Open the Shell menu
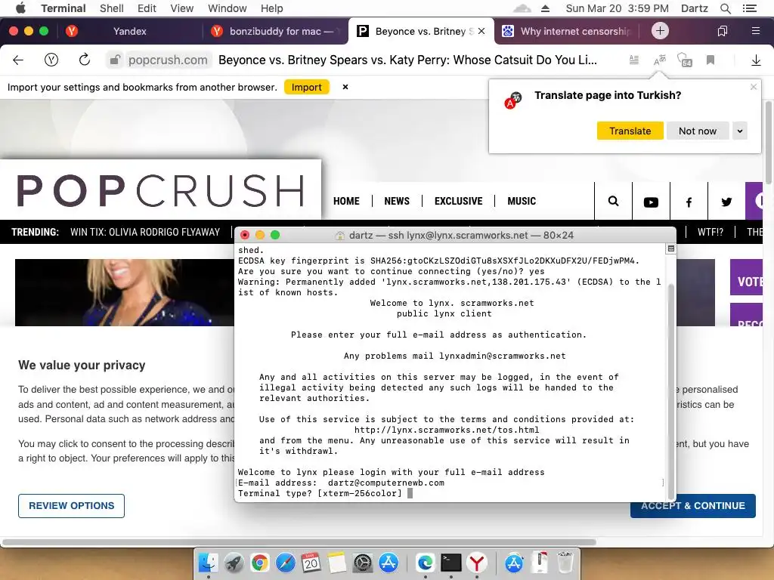This screenshot has height=580, width=774. pyautogui.click(x=112, y=8)
